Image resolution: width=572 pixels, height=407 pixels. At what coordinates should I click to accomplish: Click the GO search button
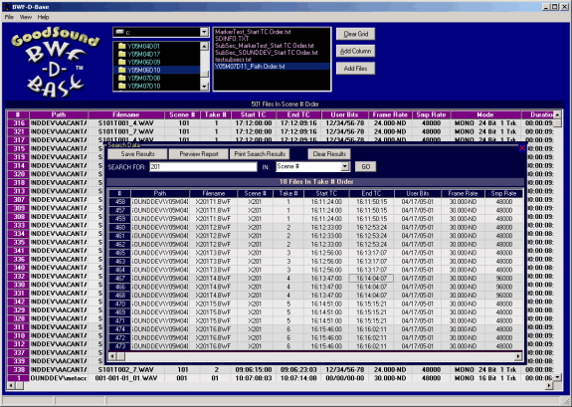[365, 167]
